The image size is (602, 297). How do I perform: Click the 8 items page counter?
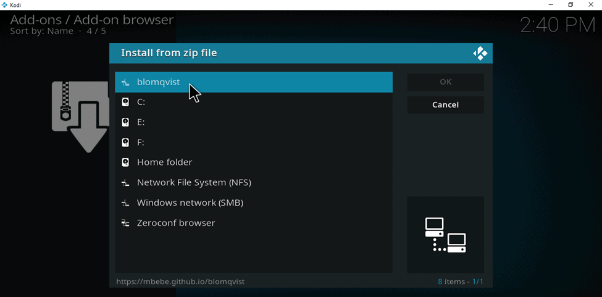pos(461,282)
